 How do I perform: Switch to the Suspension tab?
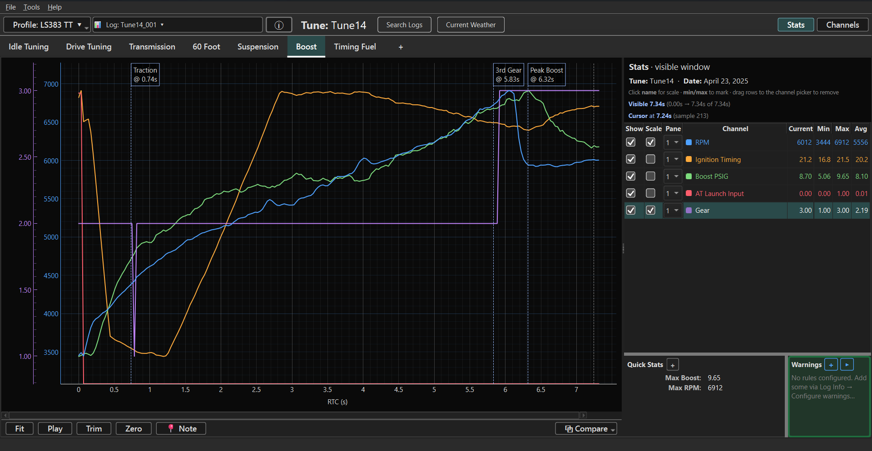pyautogui.click(x=258, y=47)
